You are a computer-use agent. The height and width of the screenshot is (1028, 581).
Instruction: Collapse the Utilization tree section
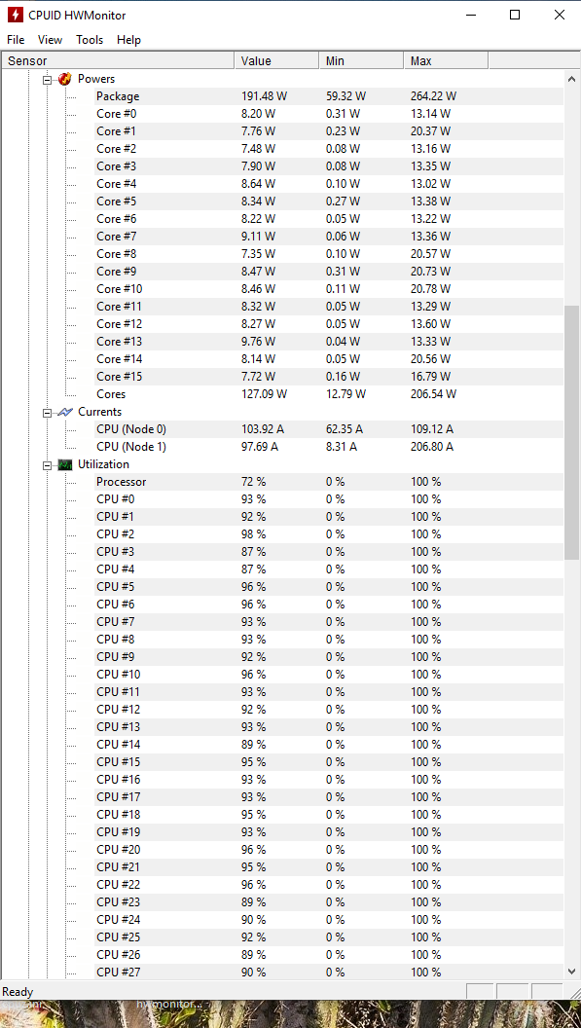point(47,464)
